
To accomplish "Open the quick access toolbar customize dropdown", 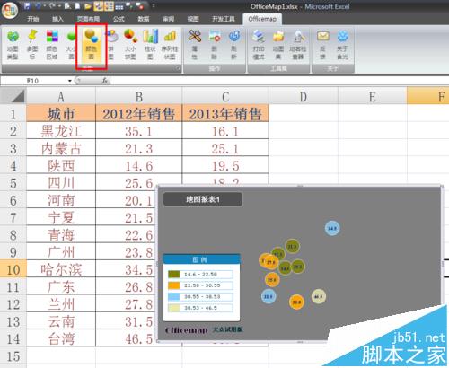I will point(154,6).
